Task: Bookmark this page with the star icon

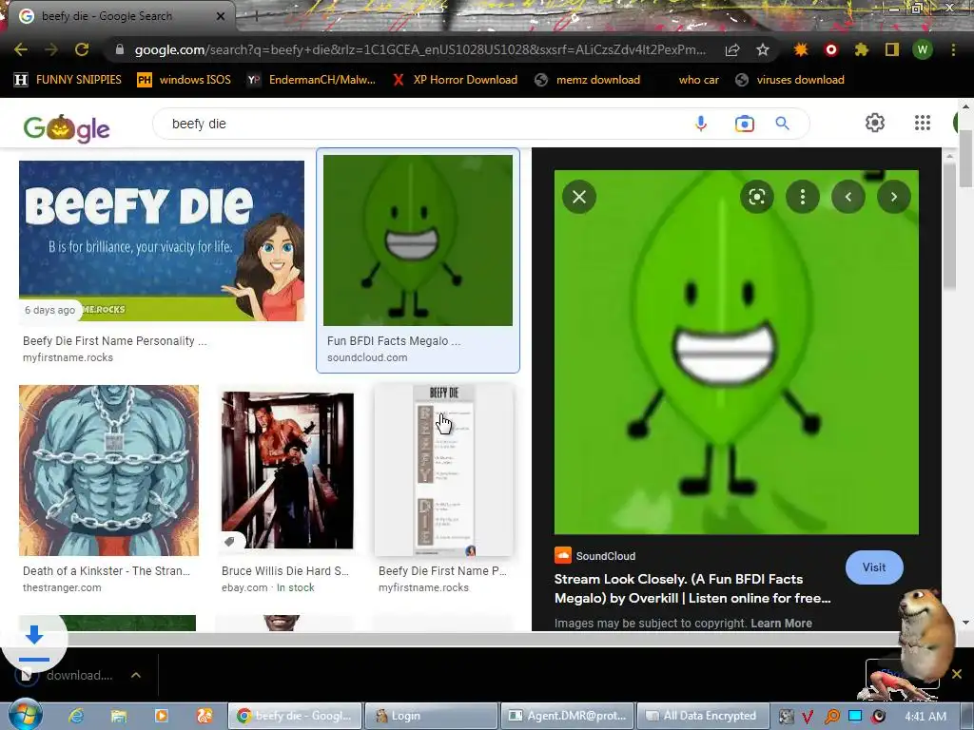Action: (763, 49)
